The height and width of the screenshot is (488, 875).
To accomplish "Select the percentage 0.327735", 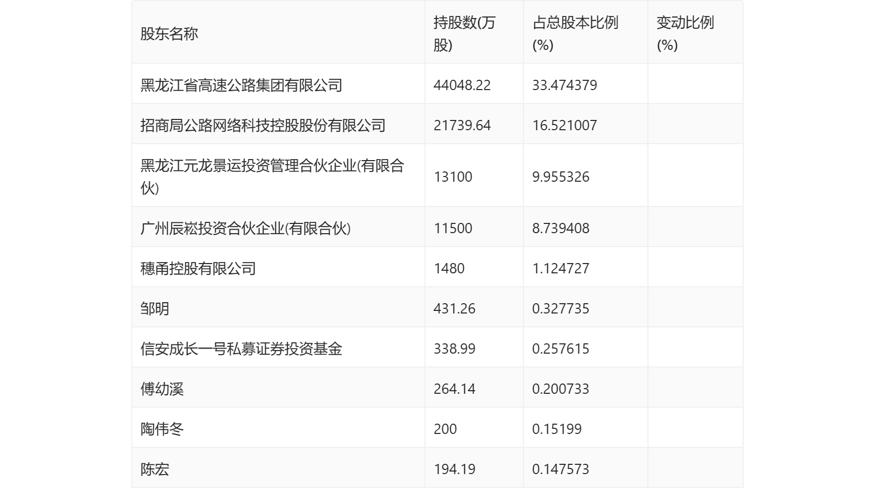I will [x=561, y=308].
